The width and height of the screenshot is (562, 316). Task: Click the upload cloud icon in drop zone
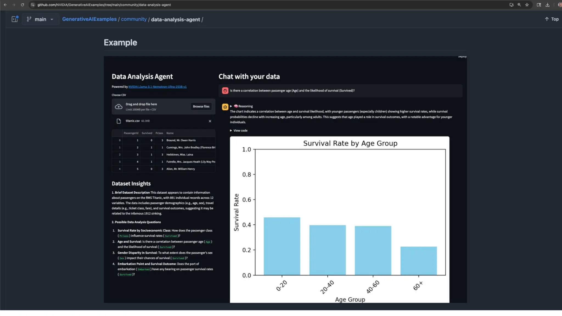[119, 107]
